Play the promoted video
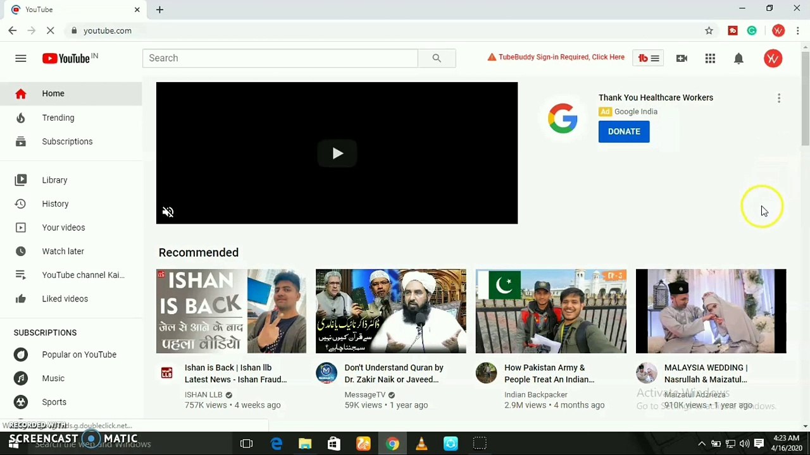Screen dimensions: 810x455 [337, 153]
